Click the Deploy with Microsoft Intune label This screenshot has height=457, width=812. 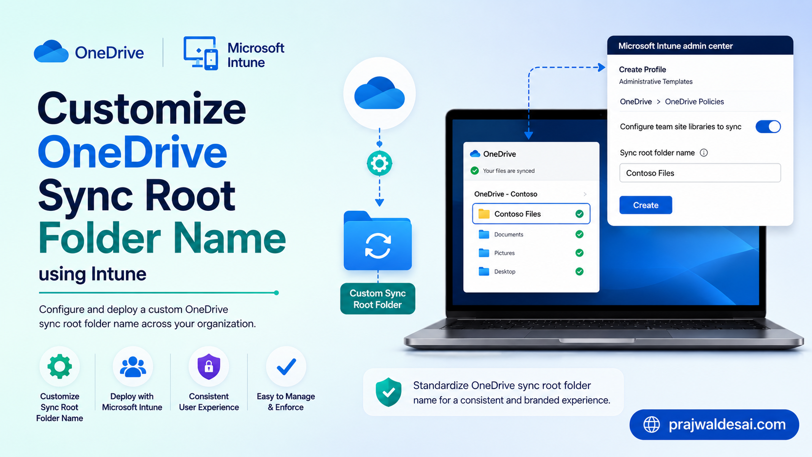point(132,402)
